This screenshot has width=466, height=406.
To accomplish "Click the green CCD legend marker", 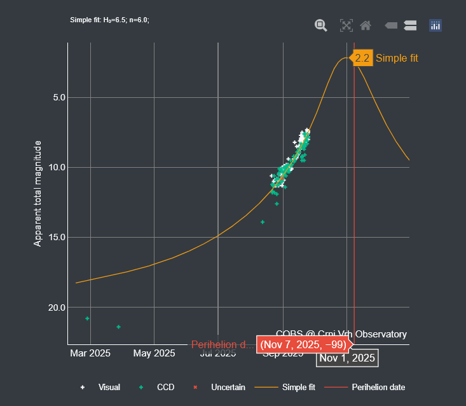I will tap(142, 387).
